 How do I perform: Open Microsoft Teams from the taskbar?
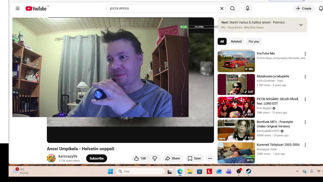pos(229,171)
